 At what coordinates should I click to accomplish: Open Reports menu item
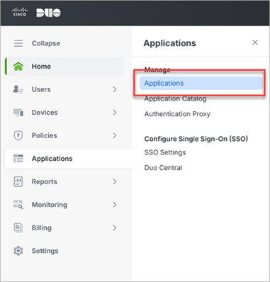(x=64, y=181)
